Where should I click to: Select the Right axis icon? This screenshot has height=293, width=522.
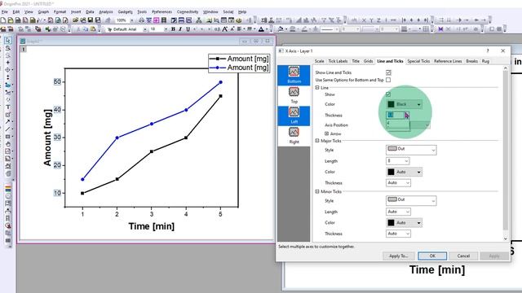click(294, 136)
